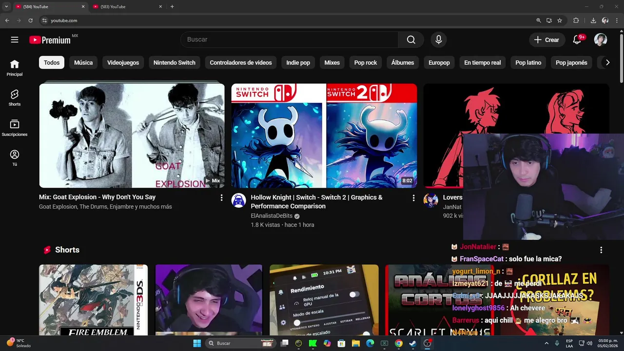Expand more filter chips with right arrow

click(607, 62)
